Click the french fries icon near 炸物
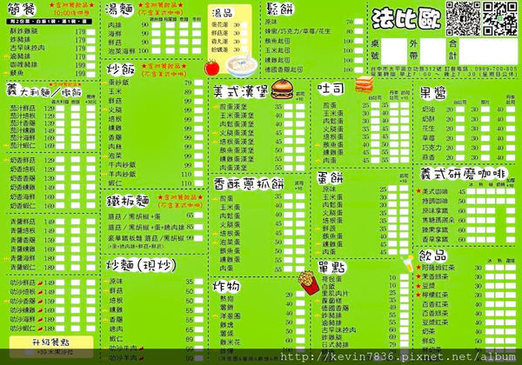Viewport: 522px width, 365px height. tap(308, 282)
